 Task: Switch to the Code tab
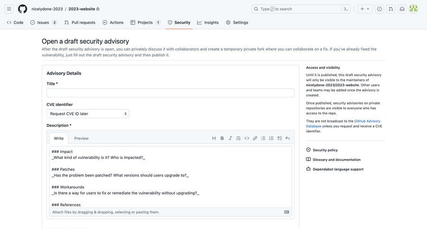15,23
